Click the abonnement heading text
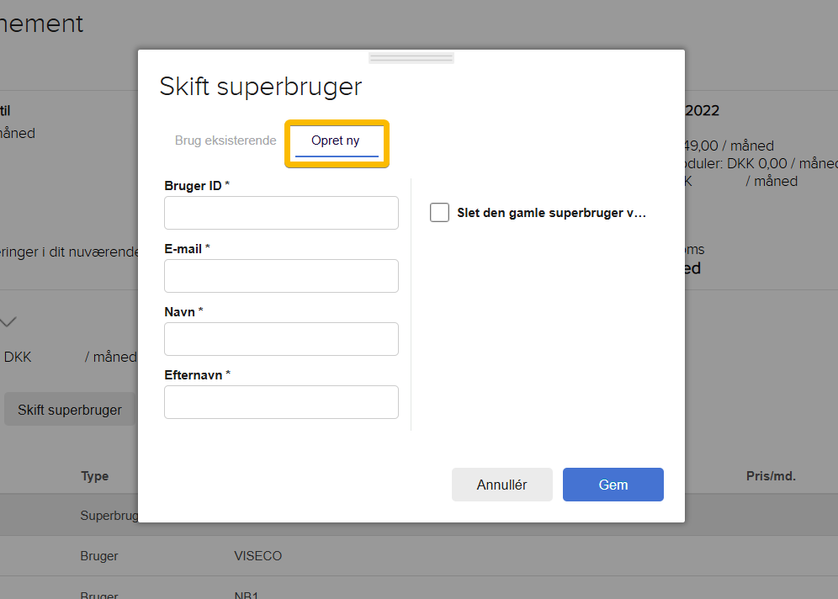The width and height of the screenshot is (838, 599). tap(42, 24)
